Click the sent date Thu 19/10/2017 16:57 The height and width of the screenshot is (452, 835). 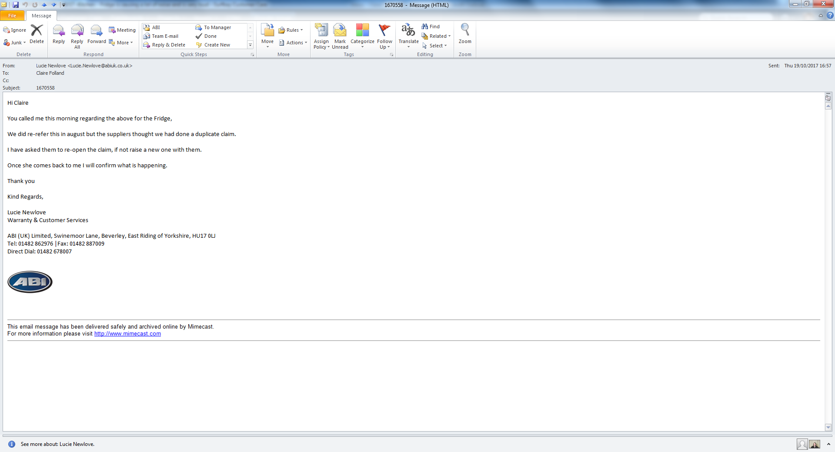808,66
